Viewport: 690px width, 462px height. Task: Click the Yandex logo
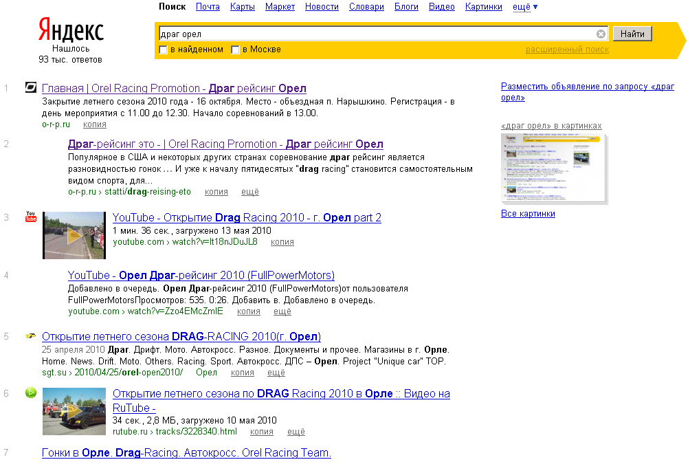click(70, 31)
